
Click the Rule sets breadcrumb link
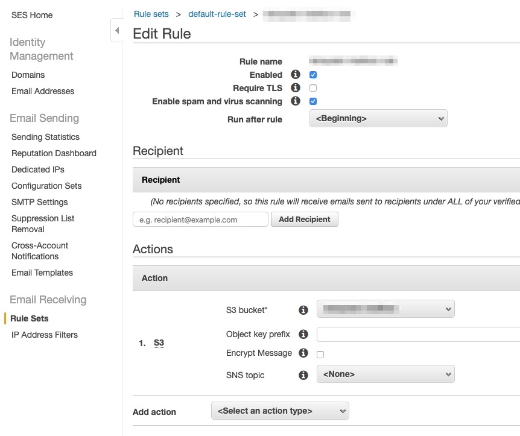coord(151,14)
